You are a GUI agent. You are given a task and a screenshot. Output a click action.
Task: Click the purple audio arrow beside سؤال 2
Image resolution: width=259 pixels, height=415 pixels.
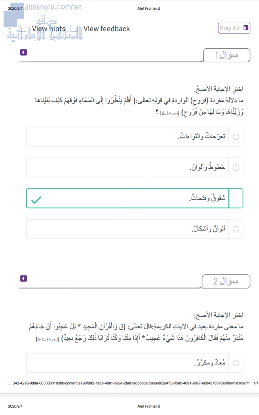pos(23,278)
